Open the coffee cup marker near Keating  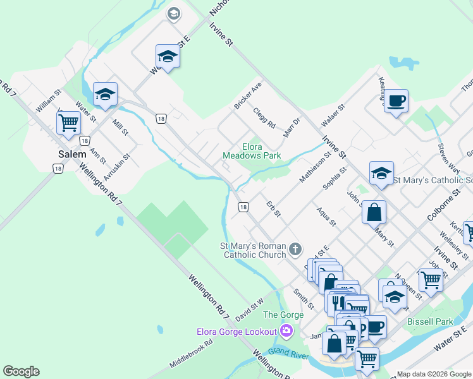[396, 102]
